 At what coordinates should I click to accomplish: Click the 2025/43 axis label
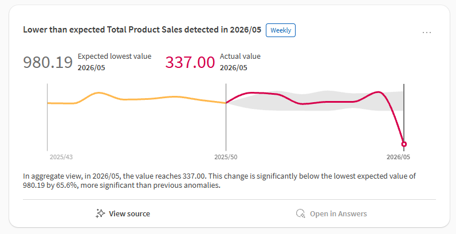(61, 156)
